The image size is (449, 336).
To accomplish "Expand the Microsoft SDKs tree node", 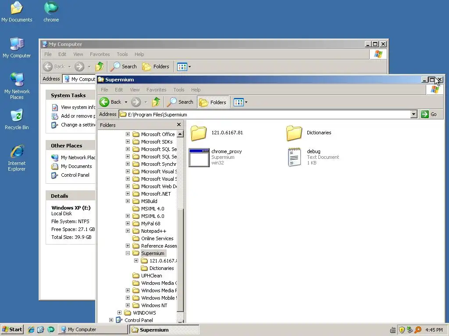I will [x=128, y=141].
